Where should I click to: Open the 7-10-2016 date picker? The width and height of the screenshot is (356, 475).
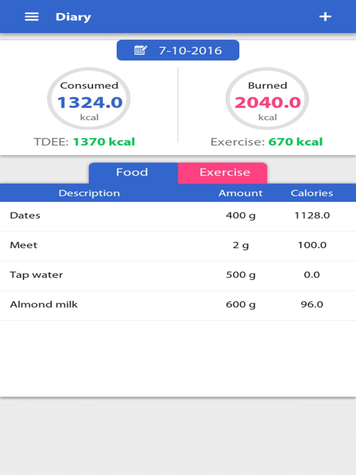[x=190, y=51]
